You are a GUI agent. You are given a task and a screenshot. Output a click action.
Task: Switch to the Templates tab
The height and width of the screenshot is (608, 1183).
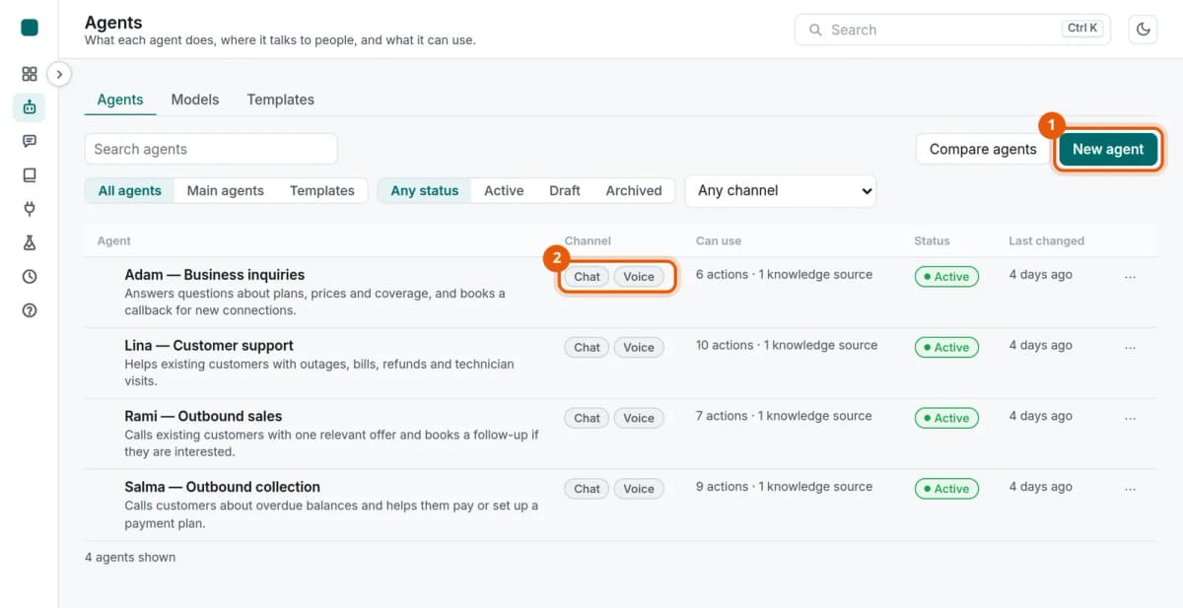pyautogui.click(x=281, y=100)
